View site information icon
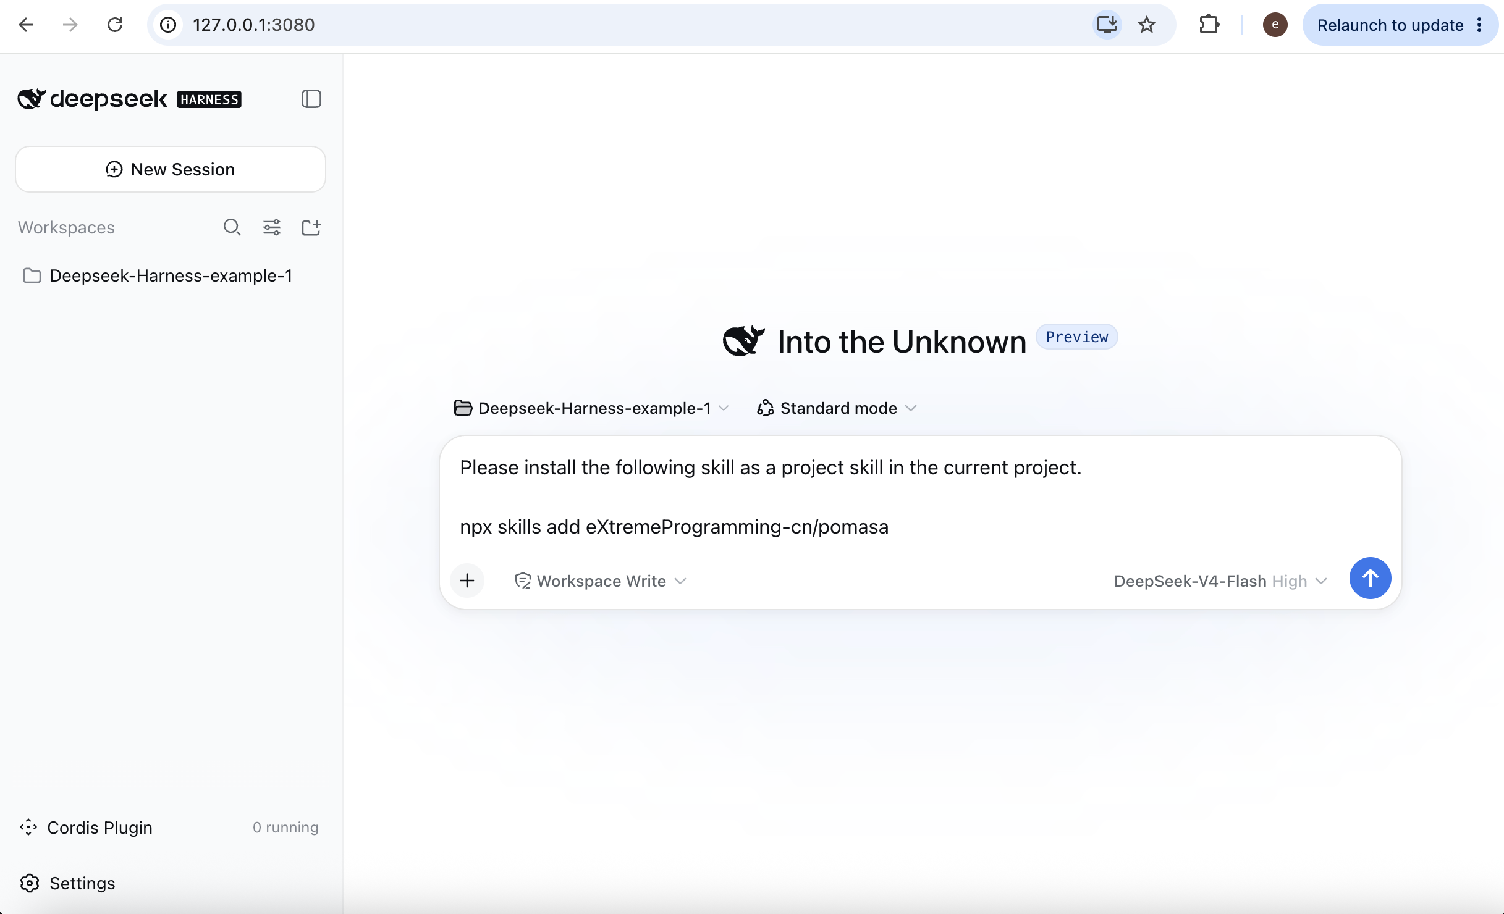Viewport: 1504px width, 914px height. click(168, 25)
